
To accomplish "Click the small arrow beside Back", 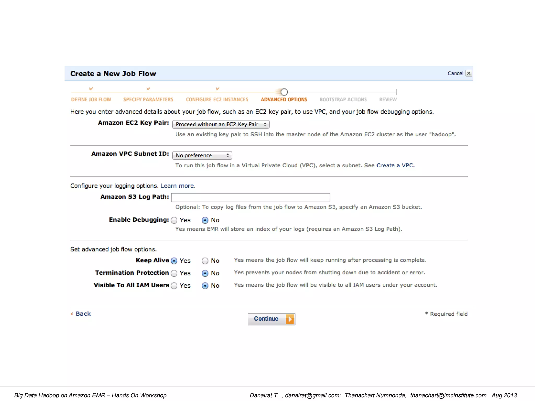I will coord(72,314).
